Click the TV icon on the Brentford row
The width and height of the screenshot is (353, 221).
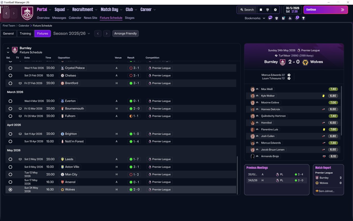[x=20, y=83]
